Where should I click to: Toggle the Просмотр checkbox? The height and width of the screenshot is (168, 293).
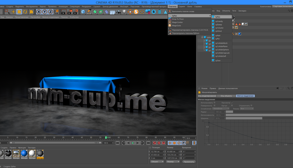click(x=232, y=103)
